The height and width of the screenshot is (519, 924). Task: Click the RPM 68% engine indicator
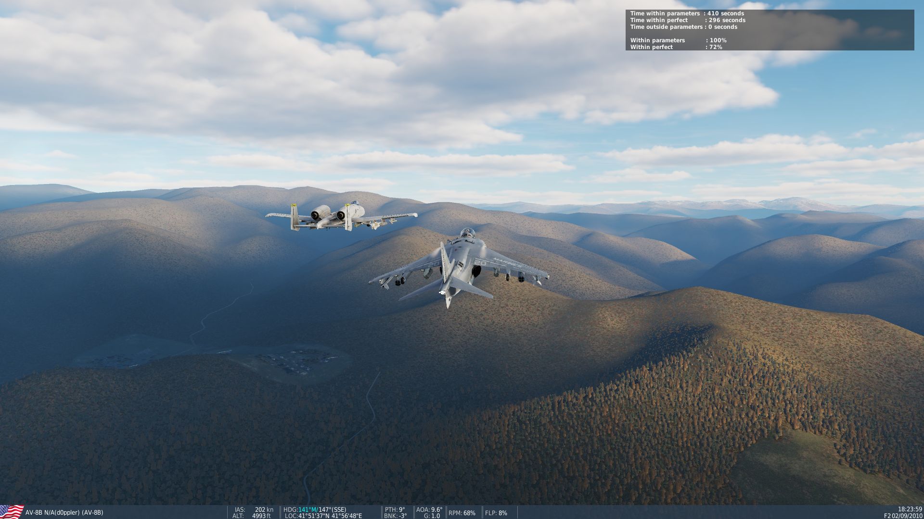[x=462, y=513]
